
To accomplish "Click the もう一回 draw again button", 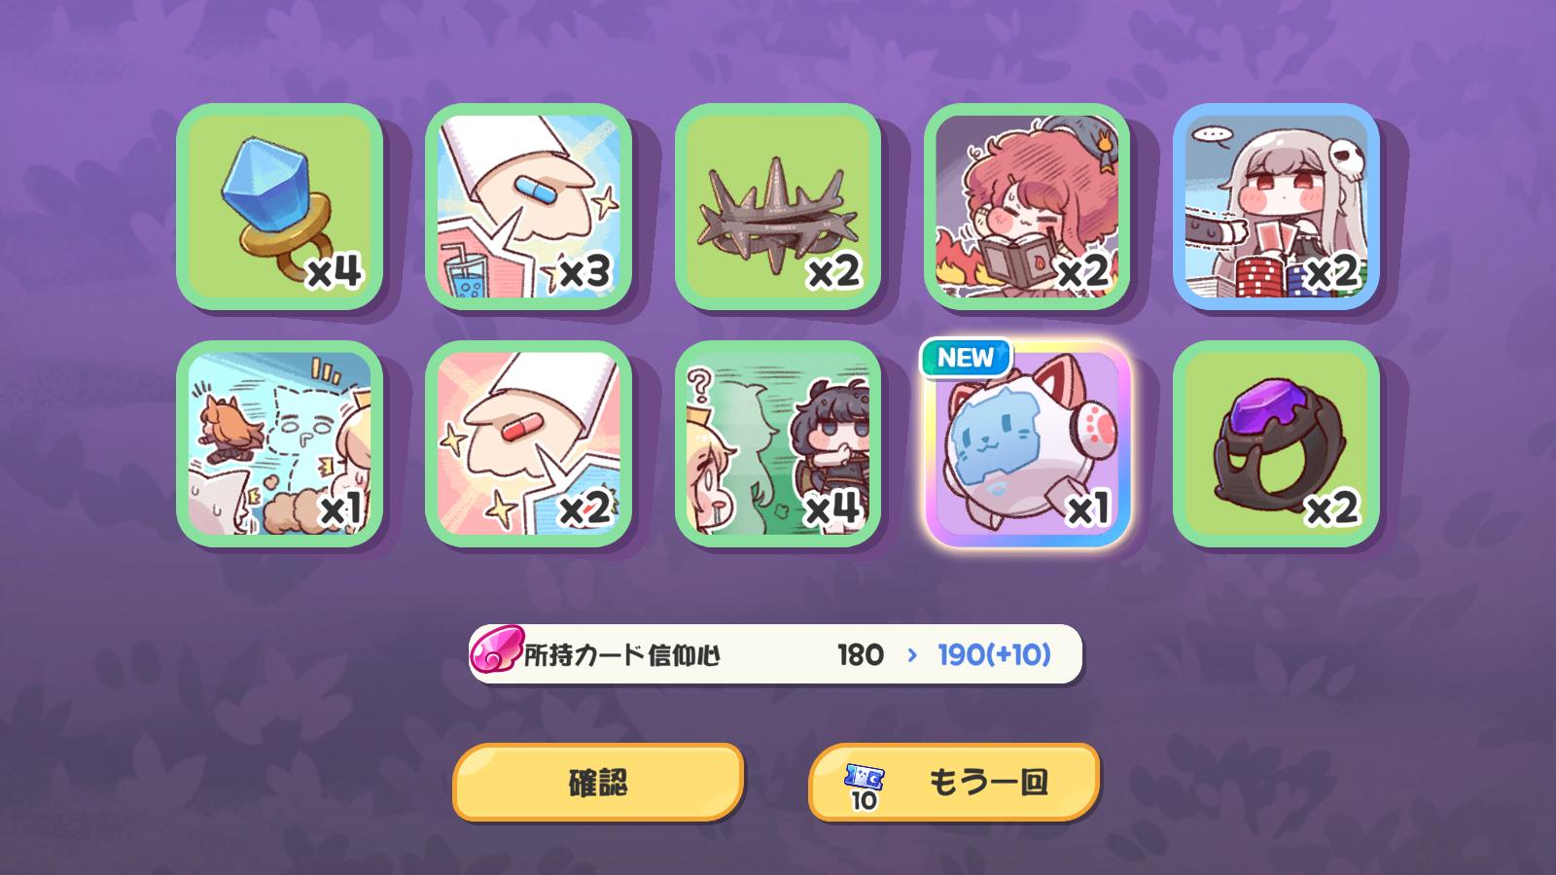I will tap(954, 782).
